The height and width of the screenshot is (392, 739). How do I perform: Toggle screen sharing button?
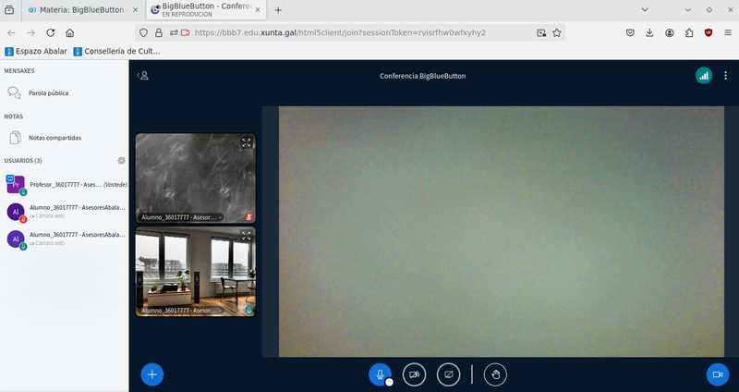pos(448,374)
